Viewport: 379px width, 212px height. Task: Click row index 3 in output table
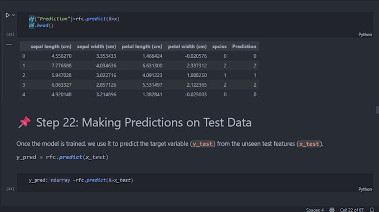pos(23,85)
